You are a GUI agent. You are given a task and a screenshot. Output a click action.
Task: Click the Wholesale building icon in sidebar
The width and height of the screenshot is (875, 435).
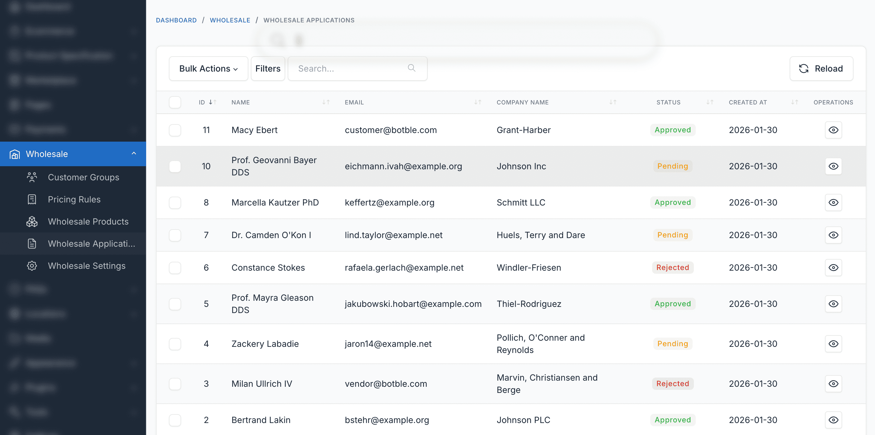(15, 154)
